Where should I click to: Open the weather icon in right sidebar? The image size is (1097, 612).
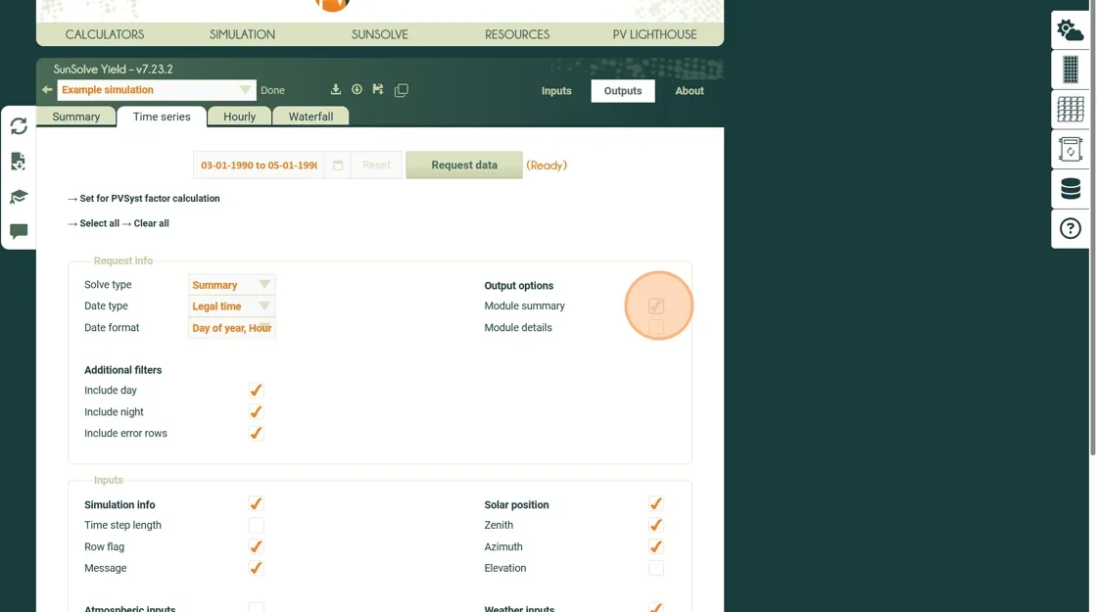click(x=1070, y=30)
